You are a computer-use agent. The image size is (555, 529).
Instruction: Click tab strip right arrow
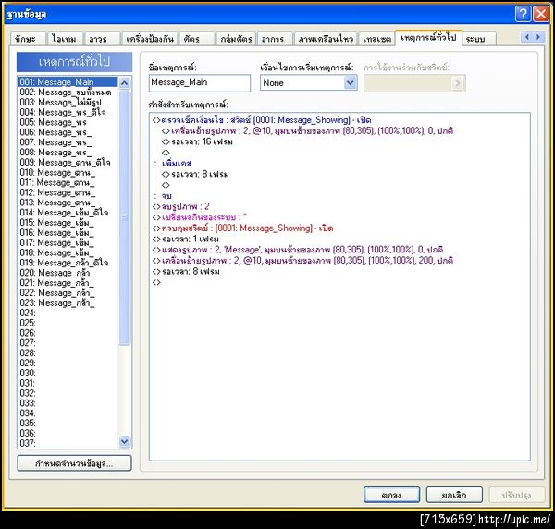tap(538, 37)
